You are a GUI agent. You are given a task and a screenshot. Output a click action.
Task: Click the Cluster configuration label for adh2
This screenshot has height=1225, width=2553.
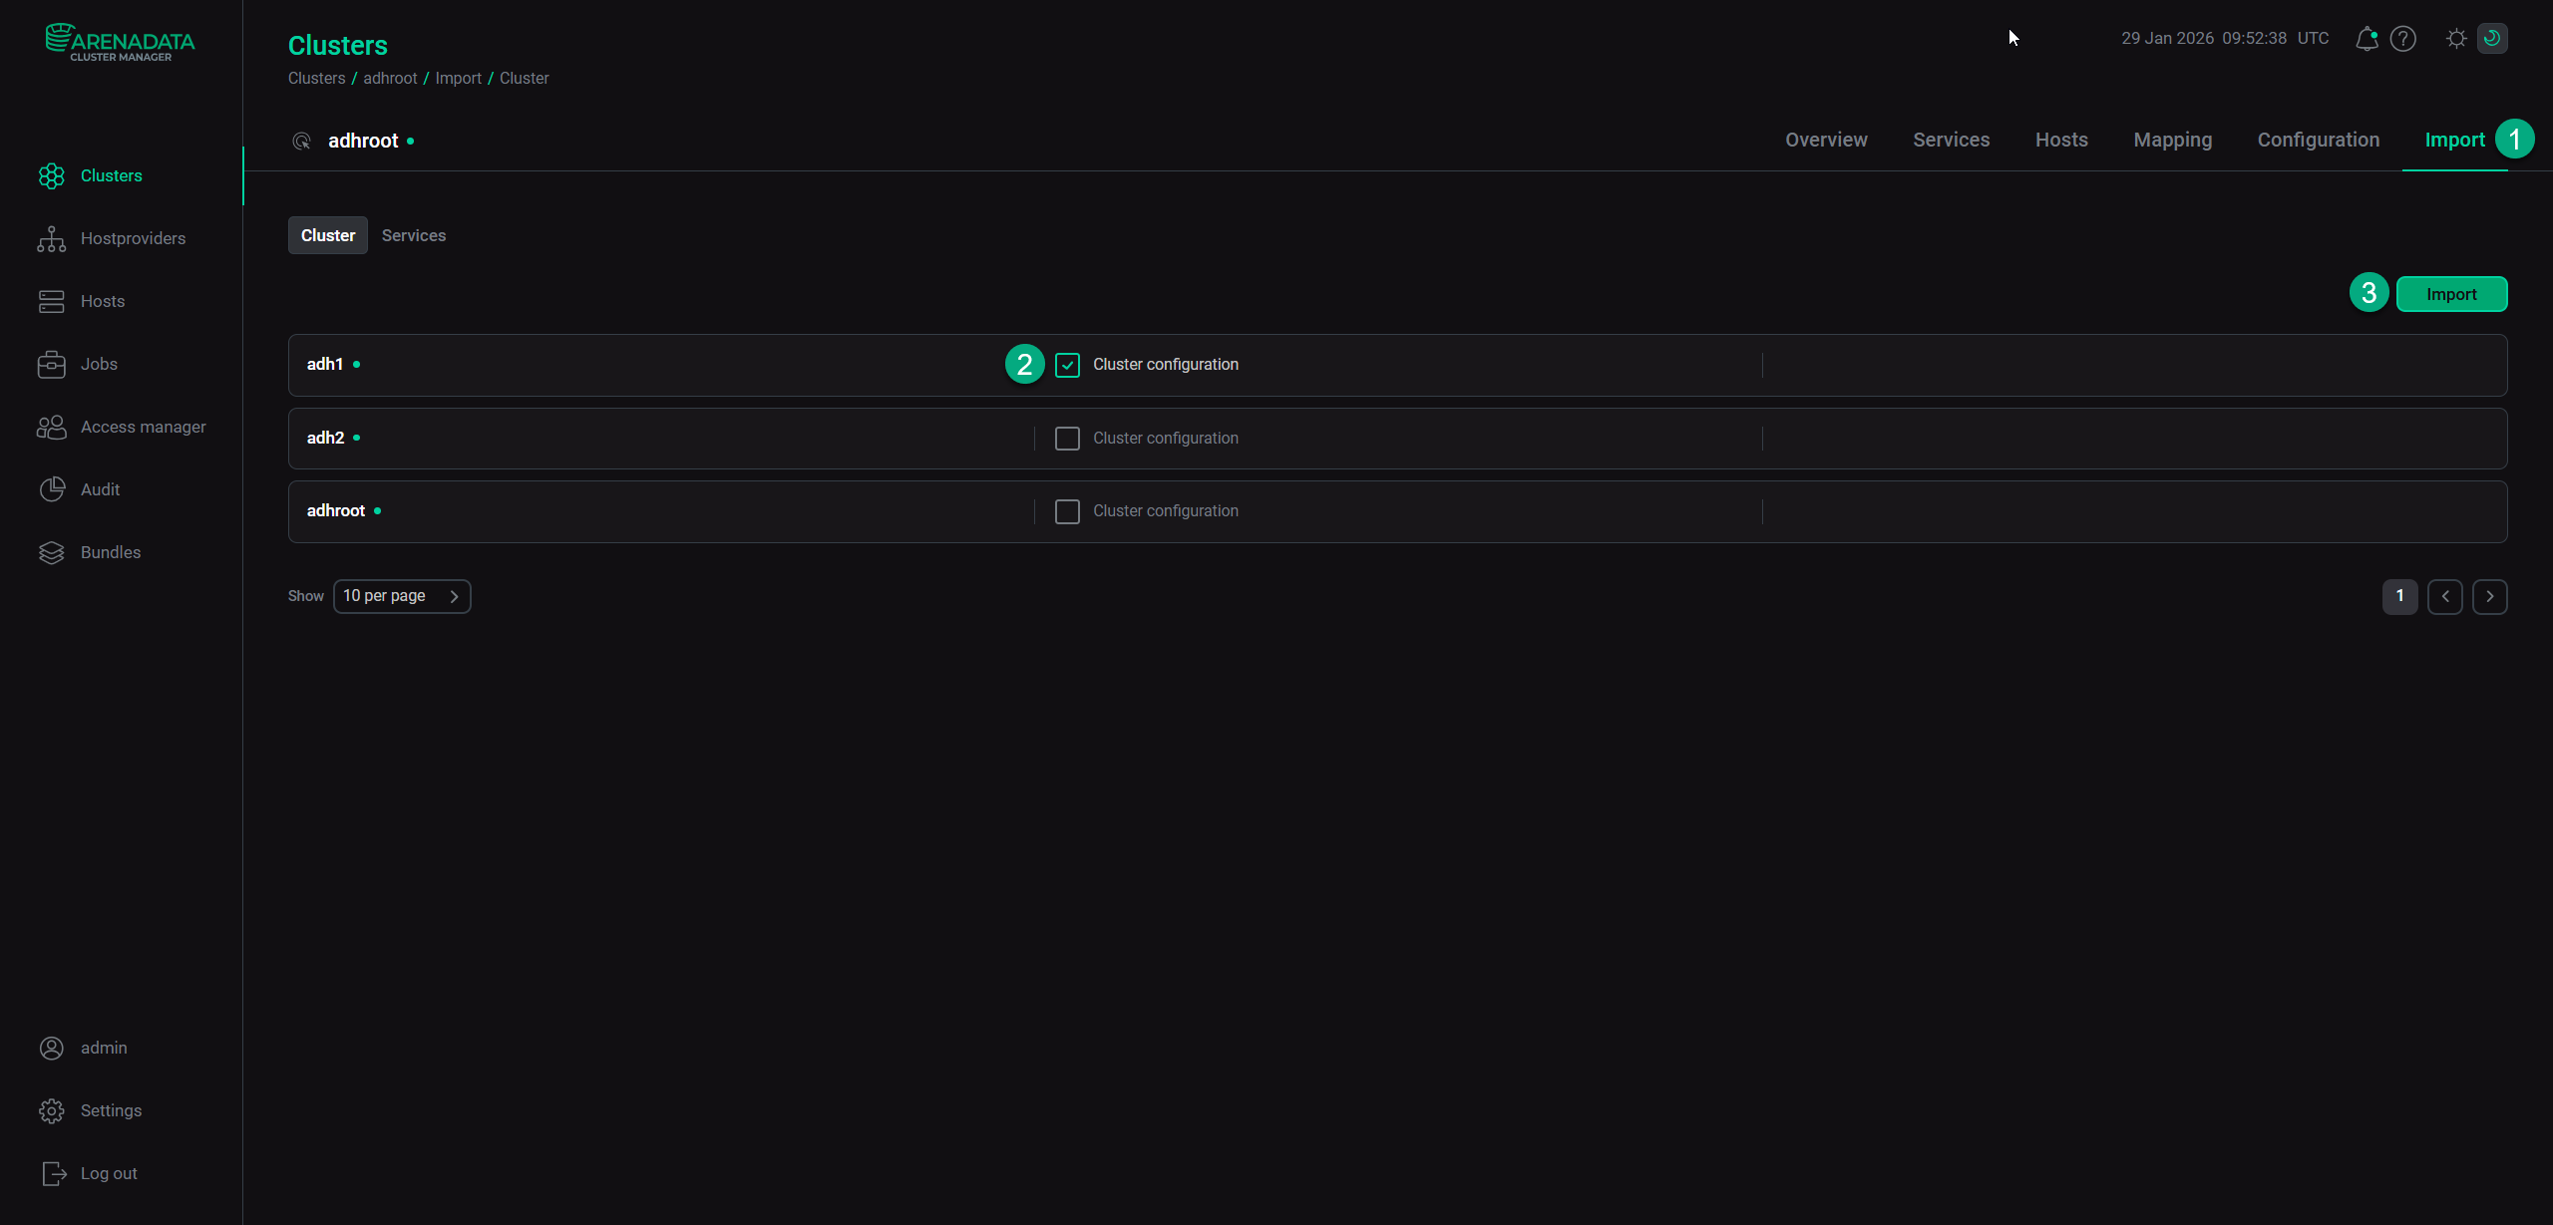[1166, 439]
